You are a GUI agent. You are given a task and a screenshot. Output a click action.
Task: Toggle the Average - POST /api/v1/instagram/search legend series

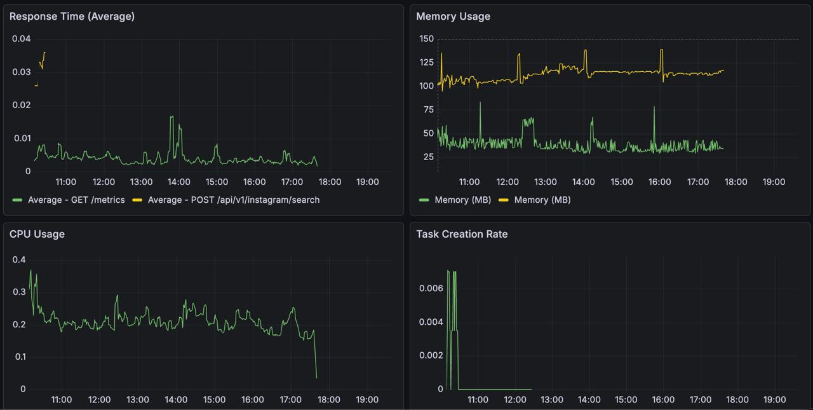pyautogui.click(x=233, y=200)
